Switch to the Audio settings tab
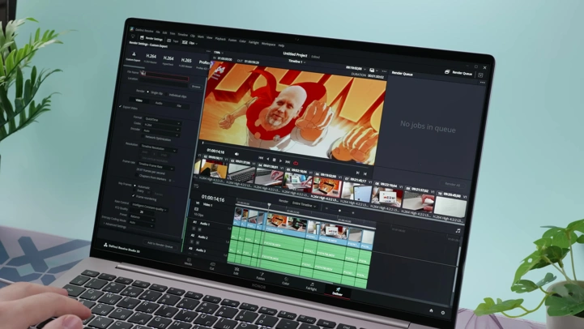584x329 pixels. click(x=159, y=103)
